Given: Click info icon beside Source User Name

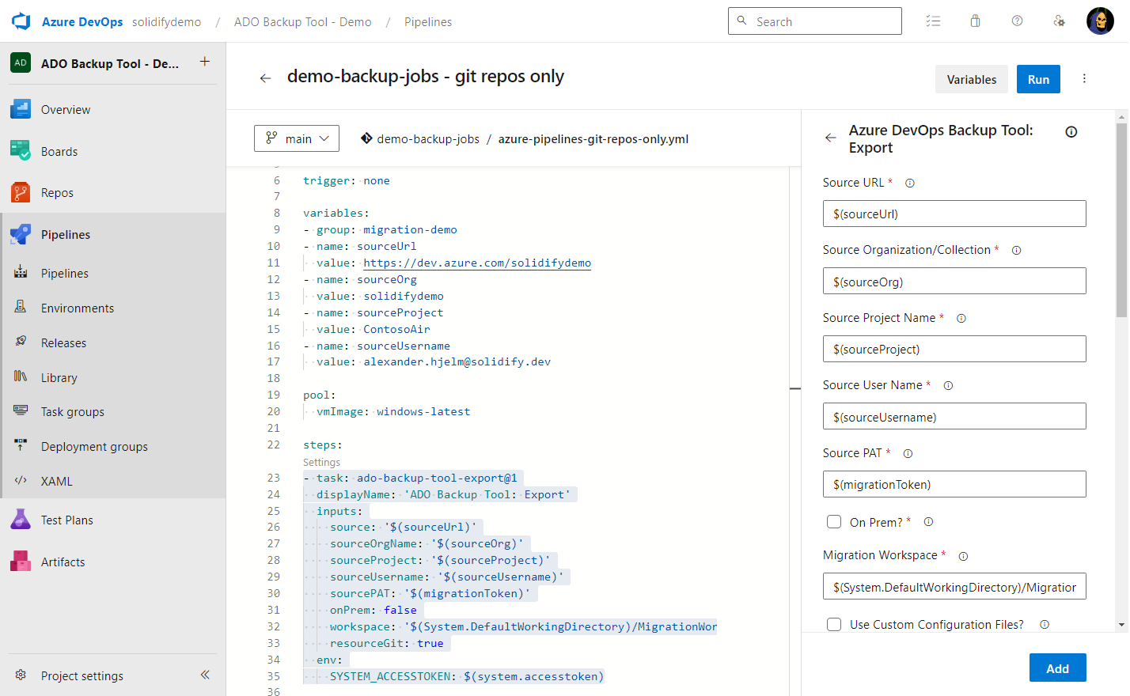Looking at the screenshot, I should [948, 386].
